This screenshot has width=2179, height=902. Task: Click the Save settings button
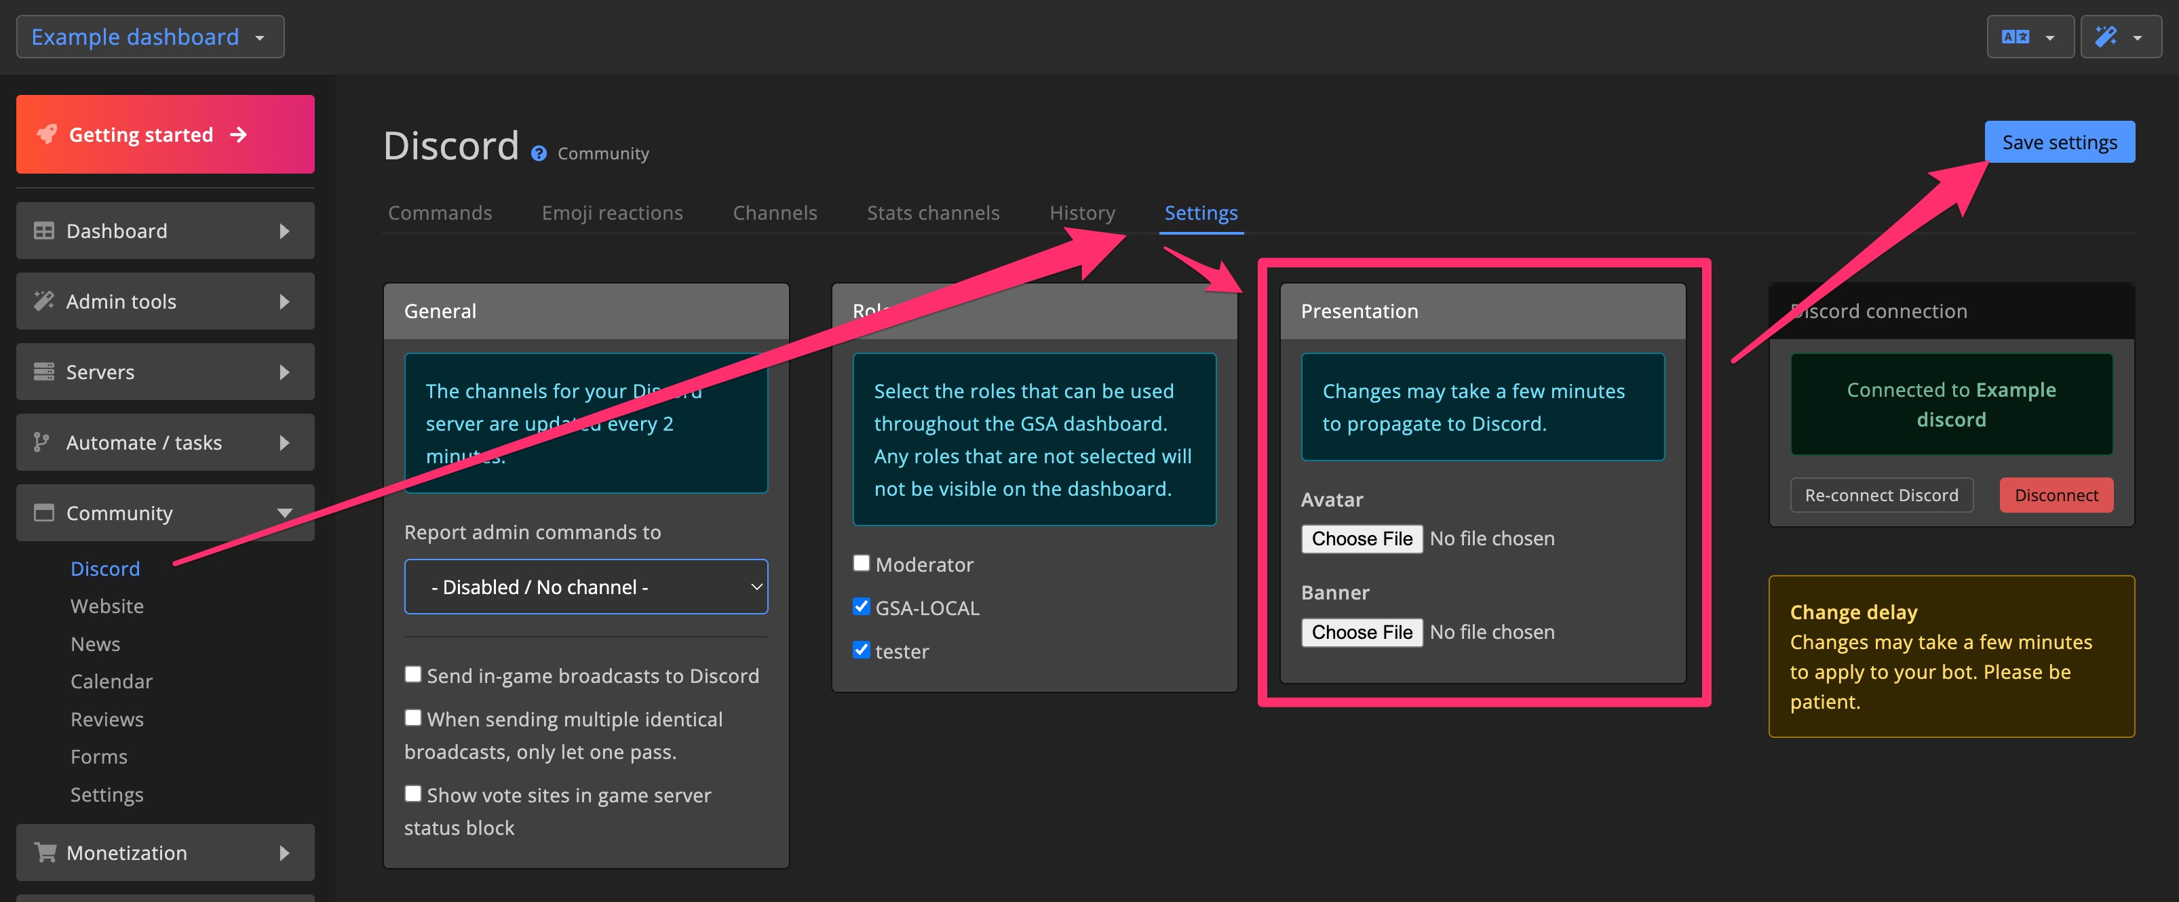(2059, 141)
